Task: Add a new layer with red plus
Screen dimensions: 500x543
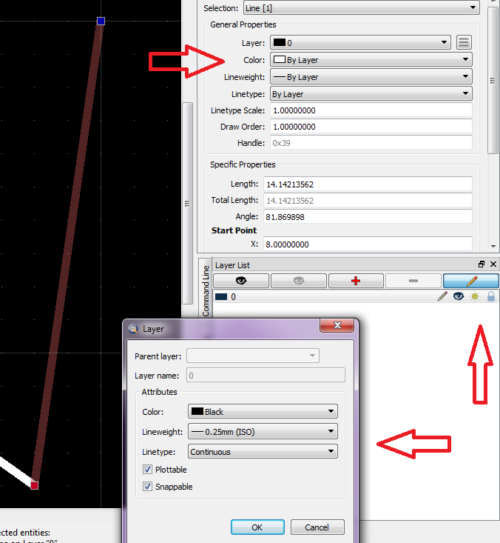Action: (x=356, y=281)
